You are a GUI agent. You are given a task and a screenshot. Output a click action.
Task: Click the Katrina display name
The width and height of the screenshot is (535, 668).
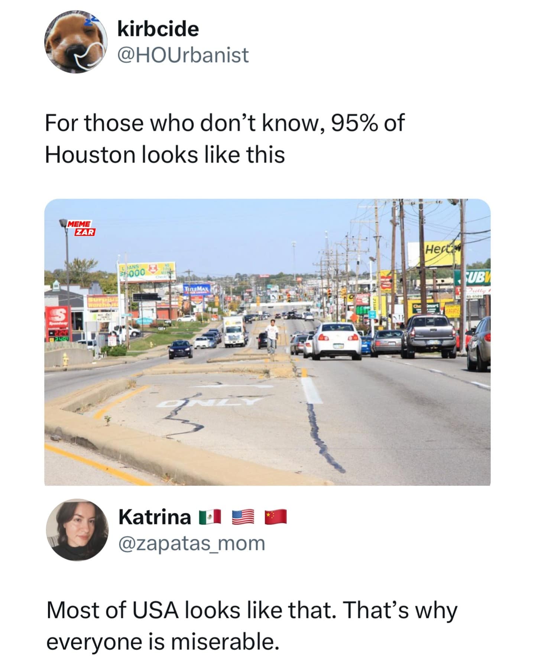pyautogui.click(x=155, y=517)
